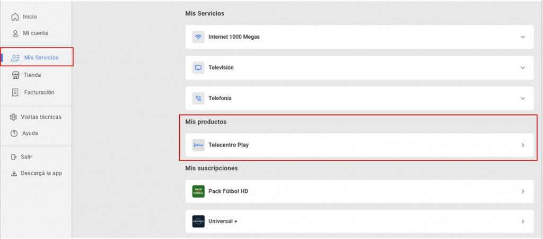
Task: Open Tienda in the sidebar
Action: (32, 75)
